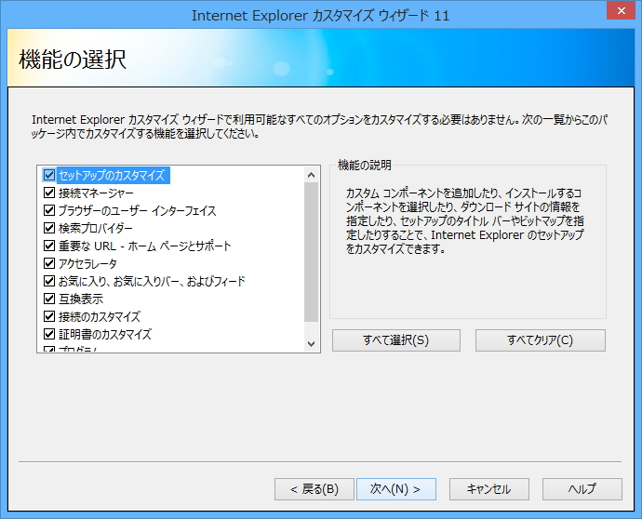Toggle 重要な URL - ホーム ページとサポート checkbox

click(x=49, y=246)
